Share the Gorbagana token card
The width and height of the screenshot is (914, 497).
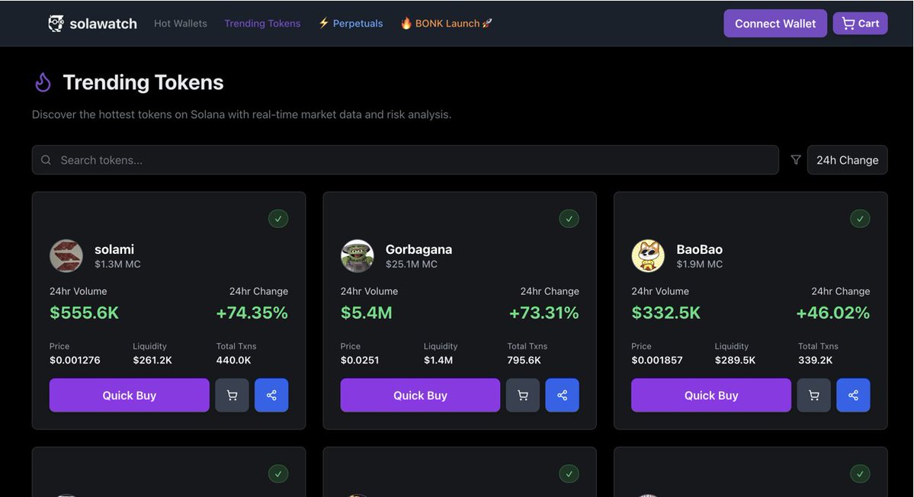[563, 395]
